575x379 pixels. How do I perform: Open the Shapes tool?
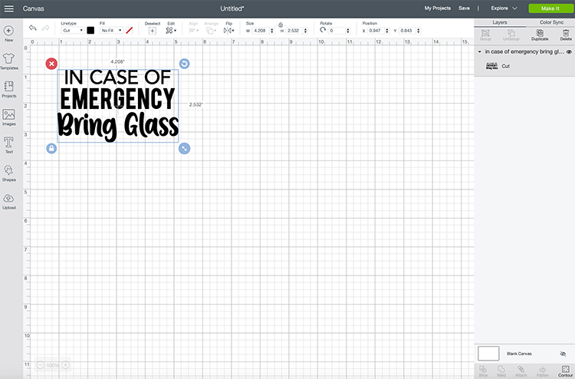click(x=8, y=173)
